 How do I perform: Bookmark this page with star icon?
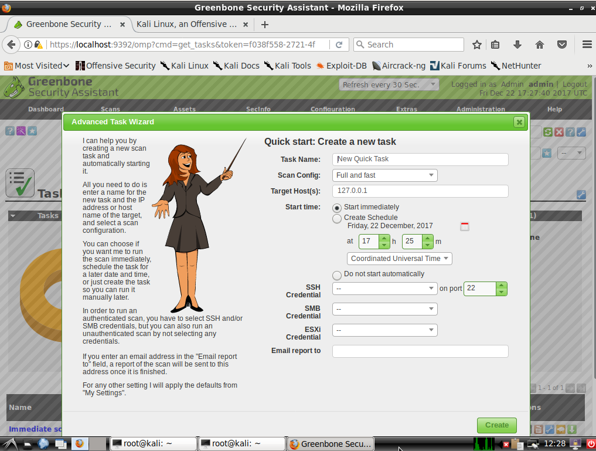point(477,45)
